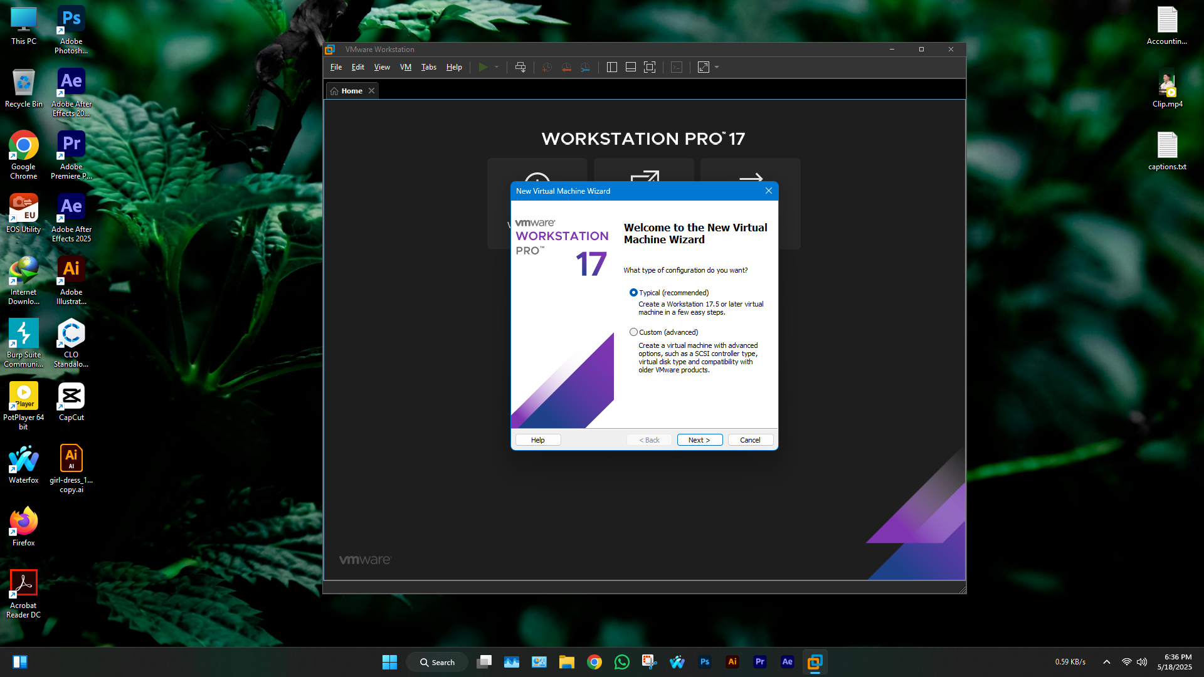
Task: Cancel the New Virtual Machine Wizard
Action: pos(750,440)
